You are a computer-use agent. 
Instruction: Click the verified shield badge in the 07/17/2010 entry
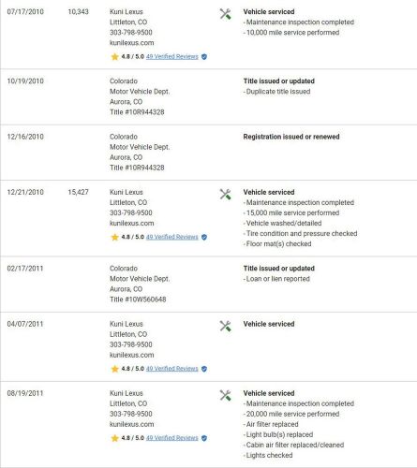pos(204,57)
